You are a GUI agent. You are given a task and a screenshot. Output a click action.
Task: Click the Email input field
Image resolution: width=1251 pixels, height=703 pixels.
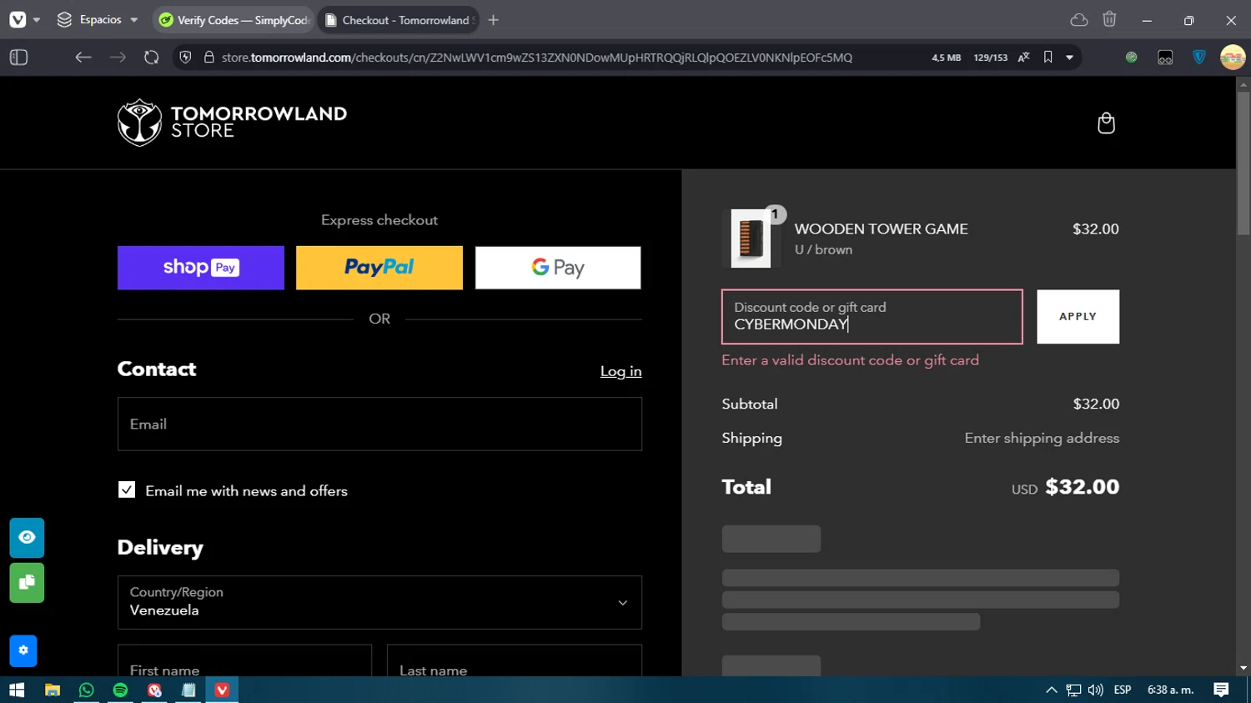tap(379, 424)
